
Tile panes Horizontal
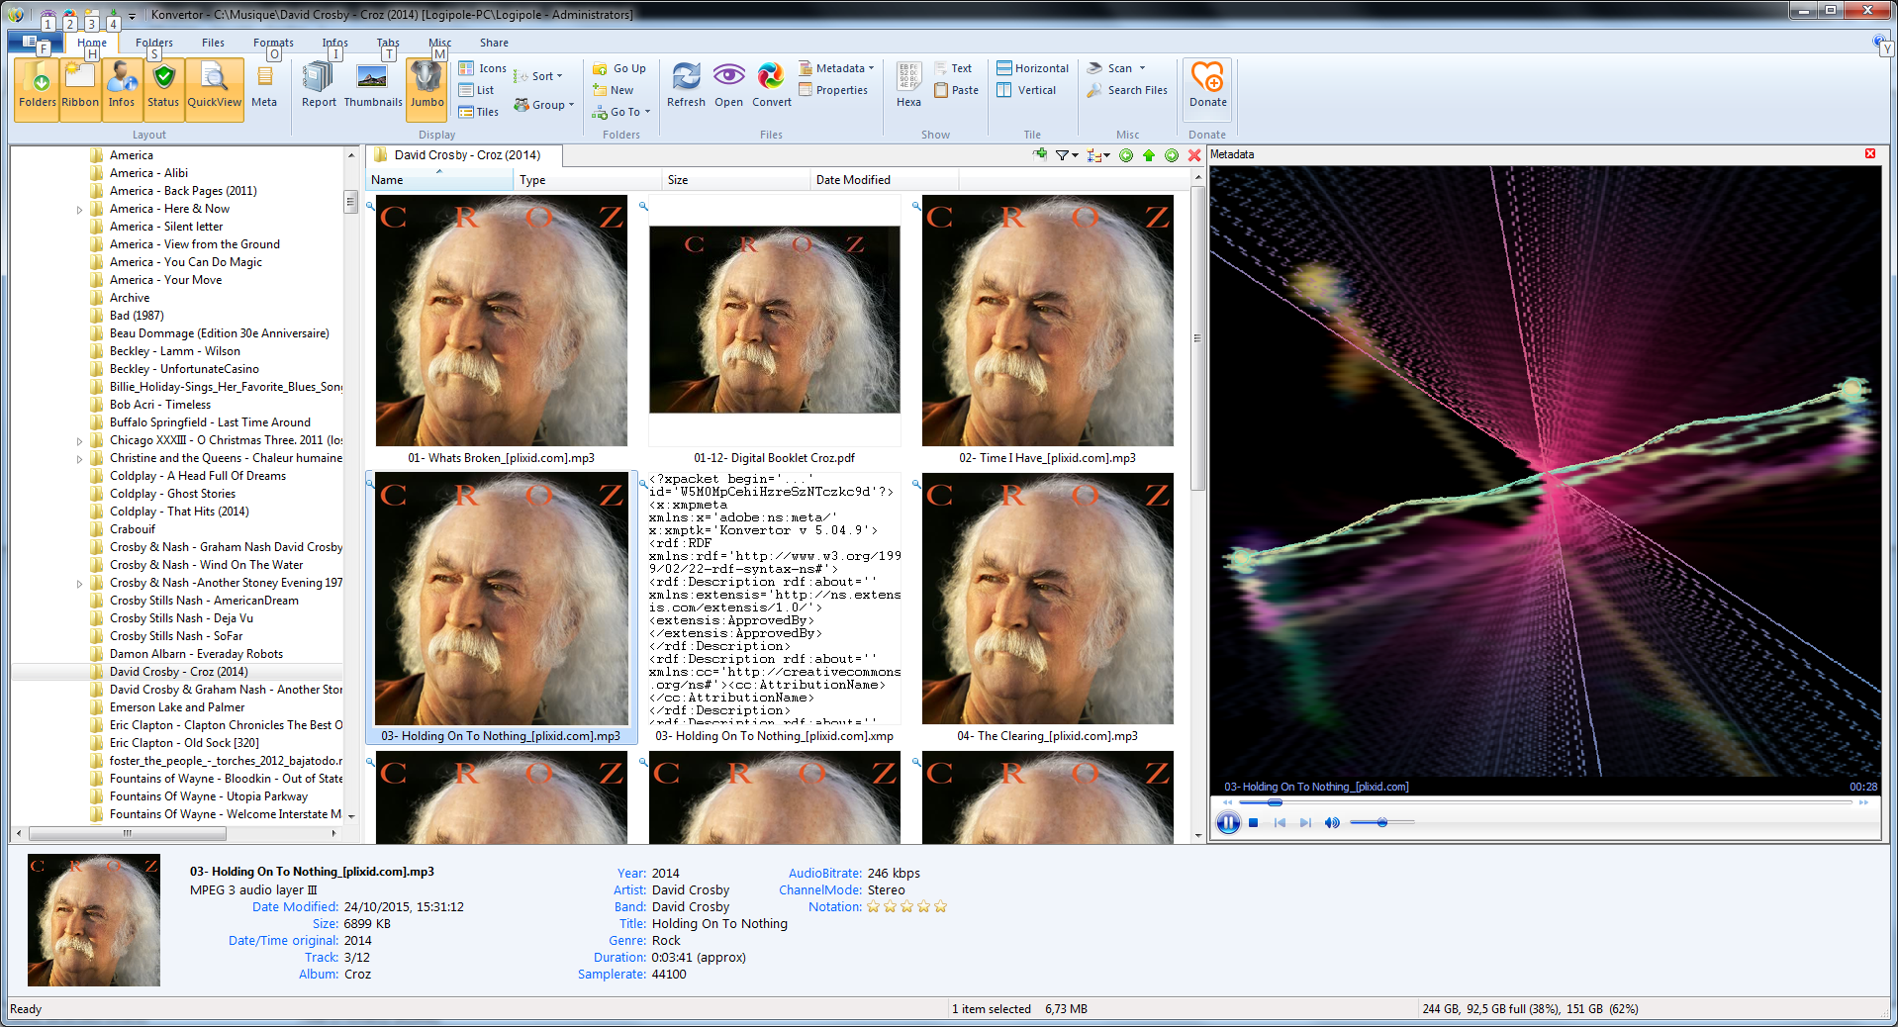[x=1033, y=68]
